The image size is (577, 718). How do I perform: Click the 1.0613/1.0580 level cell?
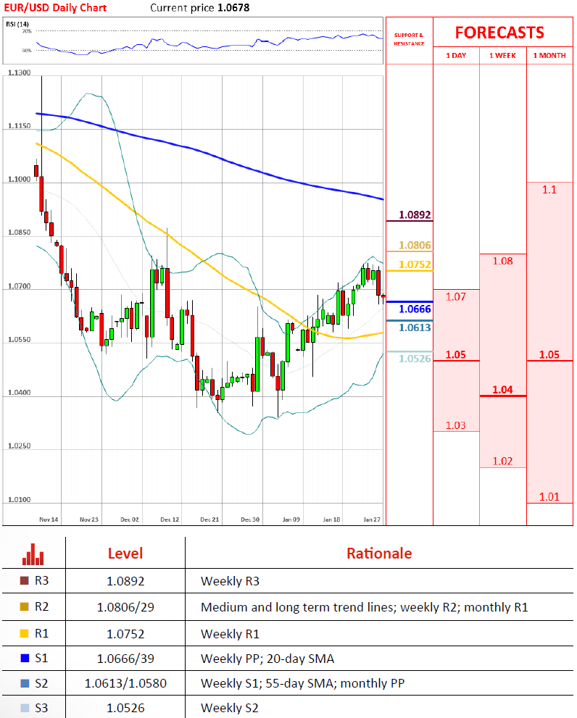coord(125,683)
